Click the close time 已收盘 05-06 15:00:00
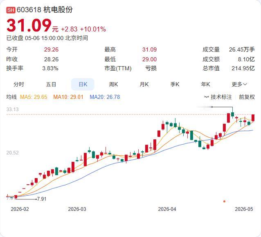Image resolution: width=261 pixels, height=237 pixels. pos(35,38)
